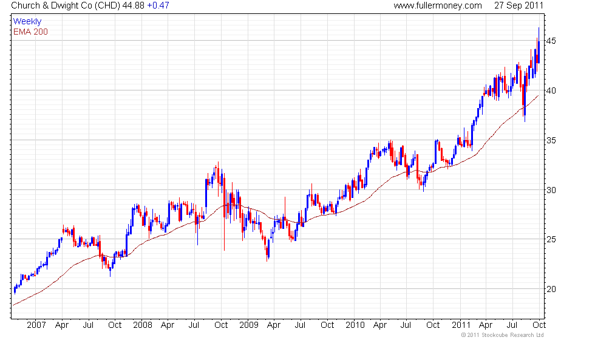Viewport: 595px width, 340px height.
Task: Click the 2009 year axis label
Action: click(248, 325)
